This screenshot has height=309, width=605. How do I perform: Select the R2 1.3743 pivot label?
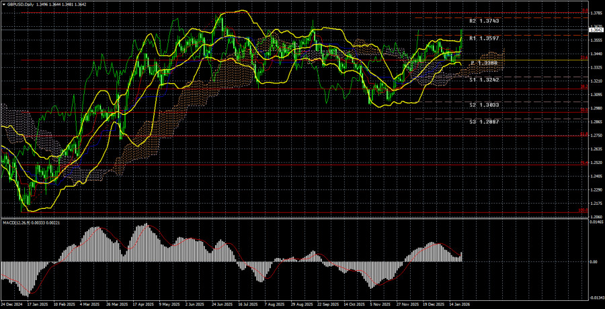[x=483, y=21]
